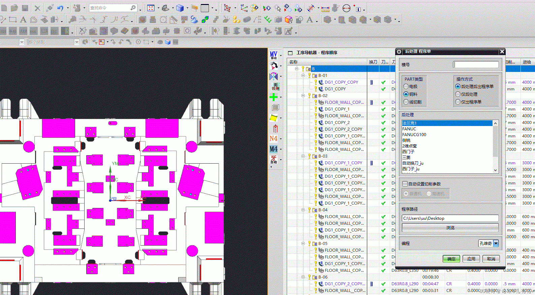This screenshot has width=535, height=295.
Task: Select DG1_COPY_1 operation in tree
Action: point(337,109)
